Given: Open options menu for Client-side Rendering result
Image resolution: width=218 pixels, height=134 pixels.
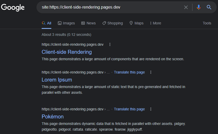Looking at the screenshot, I should (110, 44).
